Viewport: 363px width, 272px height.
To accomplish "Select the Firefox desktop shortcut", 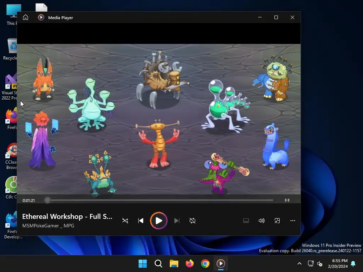I will (12, 118).
